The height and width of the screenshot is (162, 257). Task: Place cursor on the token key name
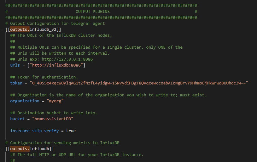(16, 83)
